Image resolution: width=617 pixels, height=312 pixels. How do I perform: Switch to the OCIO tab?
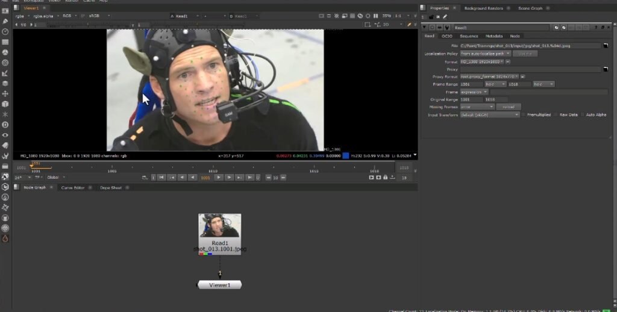coord(446,36)
